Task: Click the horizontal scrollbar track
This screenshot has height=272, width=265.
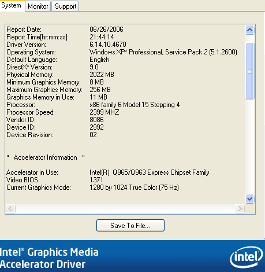Action: 125,208
